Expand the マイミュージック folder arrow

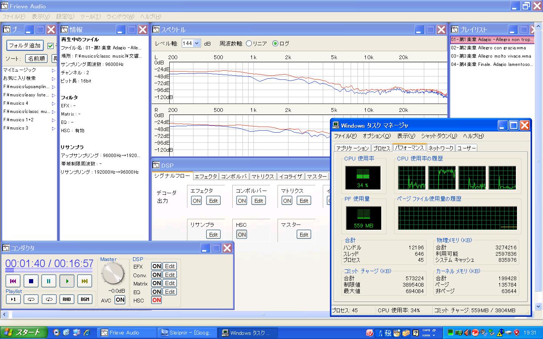54,70
